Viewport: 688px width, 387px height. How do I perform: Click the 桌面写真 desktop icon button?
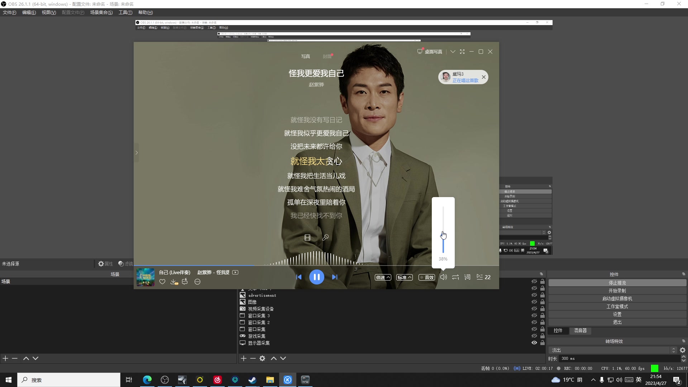pos(430,52)
